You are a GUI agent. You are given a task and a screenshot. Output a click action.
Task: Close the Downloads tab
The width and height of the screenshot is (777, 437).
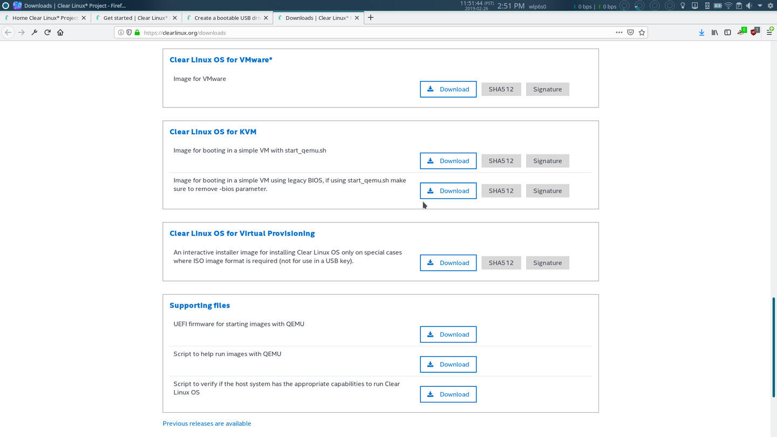click(357, 18)
